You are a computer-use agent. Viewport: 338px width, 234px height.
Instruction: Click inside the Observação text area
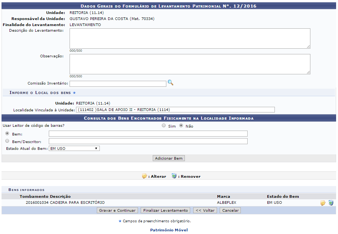pos(190,64)
